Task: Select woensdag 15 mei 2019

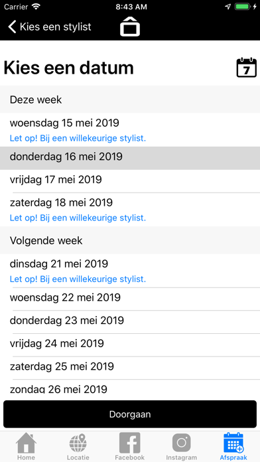Action: coord(130,129)
